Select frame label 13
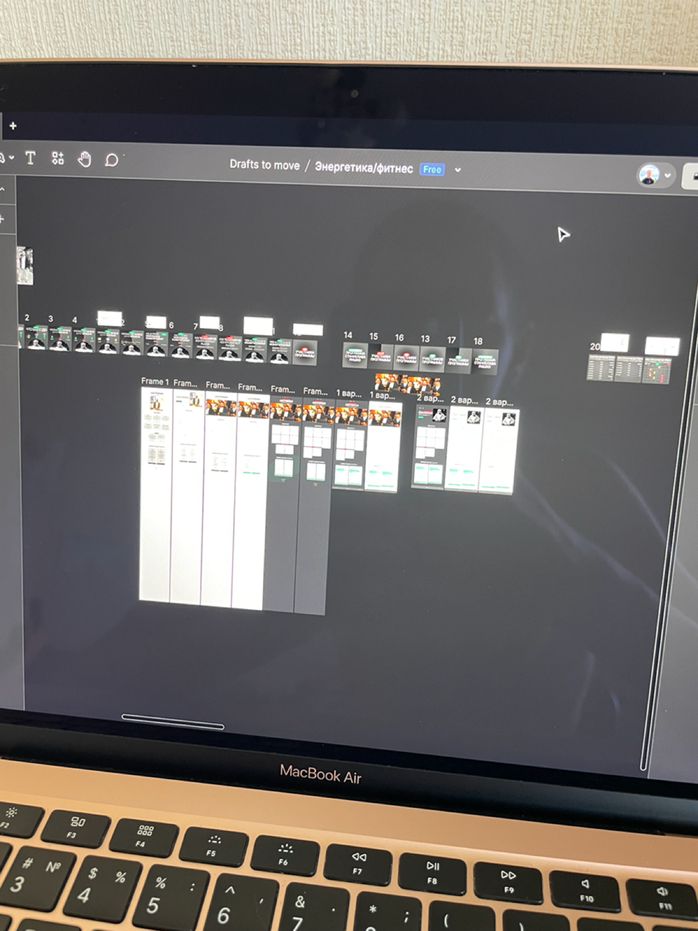This screenshot has width=698, height=931. 425,339
